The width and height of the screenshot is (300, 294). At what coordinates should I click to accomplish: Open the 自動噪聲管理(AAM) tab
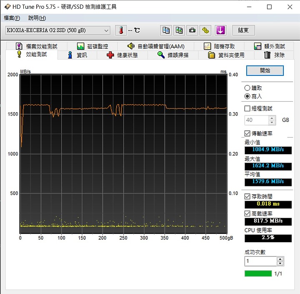(156, 46)
